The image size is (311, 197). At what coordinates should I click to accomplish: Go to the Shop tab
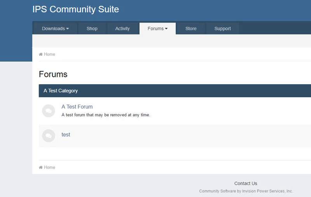coord(92,28)
